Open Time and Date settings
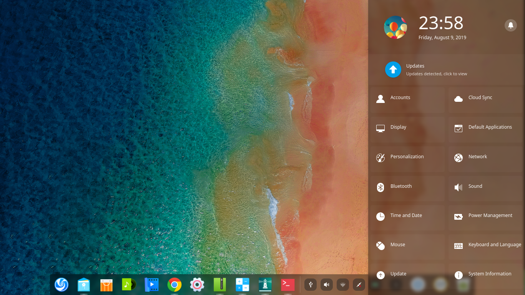The image size is (525, 295). tap(407, 217)
